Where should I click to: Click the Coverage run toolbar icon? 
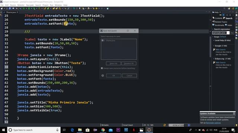34,8
